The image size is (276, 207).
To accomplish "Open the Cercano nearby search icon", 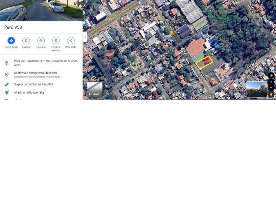I will pyautogui.click(x=41, y=41).
